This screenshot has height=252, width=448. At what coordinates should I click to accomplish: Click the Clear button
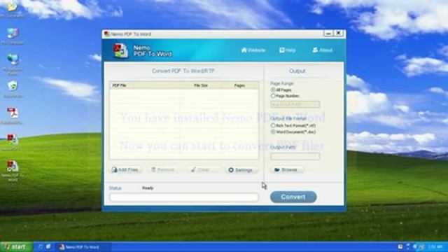[200, 169]
